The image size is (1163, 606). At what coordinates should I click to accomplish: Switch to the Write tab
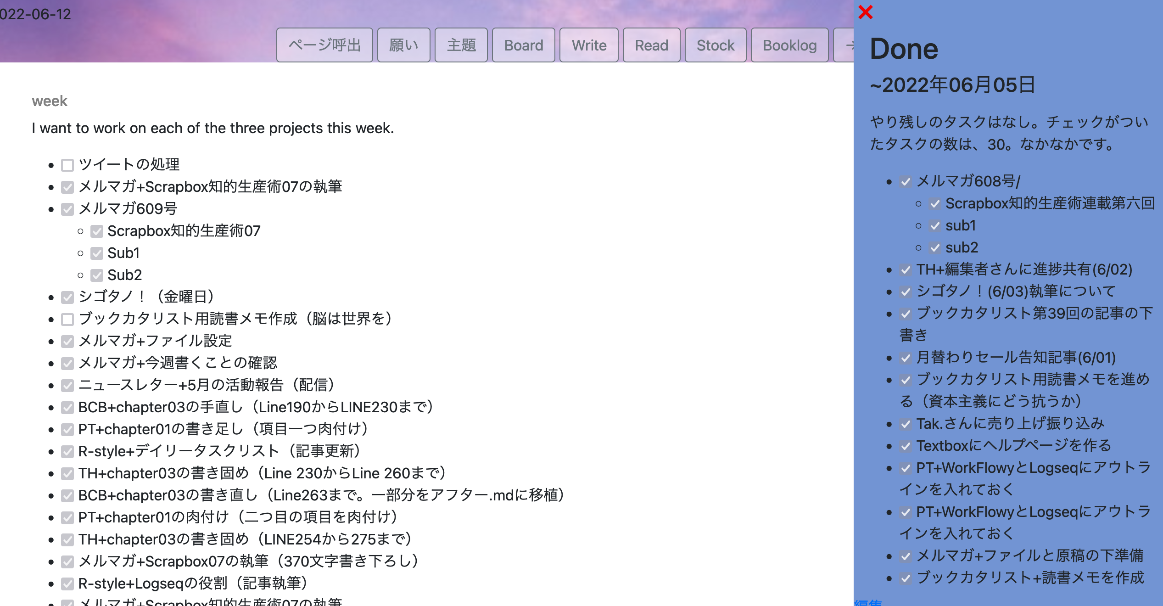589,45
